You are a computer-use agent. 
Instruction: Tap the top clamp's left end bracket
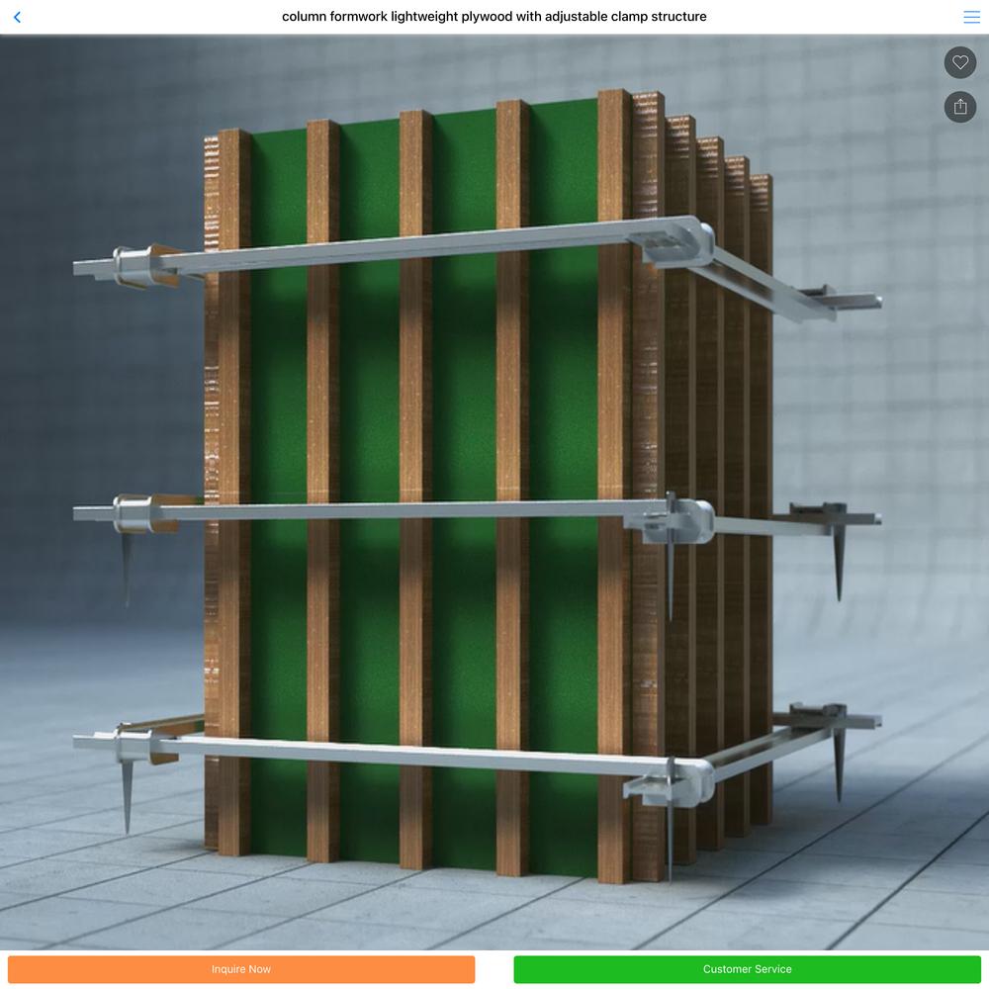click(x=132, y=265)
